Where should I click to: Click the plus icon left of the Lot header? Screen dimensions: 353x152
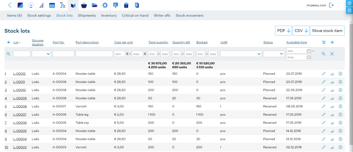coord(9,42)
